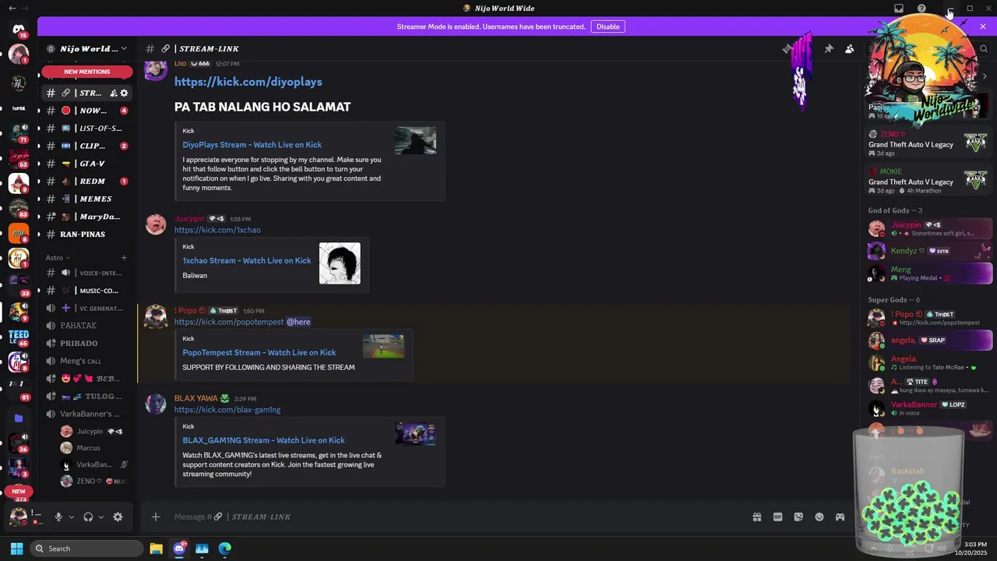Open server icon with 83 badge
Image resolution: width=997 pixels, height=561 pixels.
tap(19, 208)
